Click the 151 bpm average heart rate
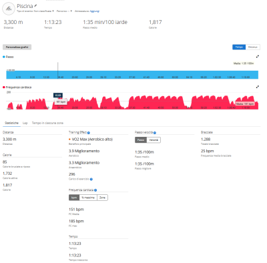Screen dimensions: 267x263 76,210
